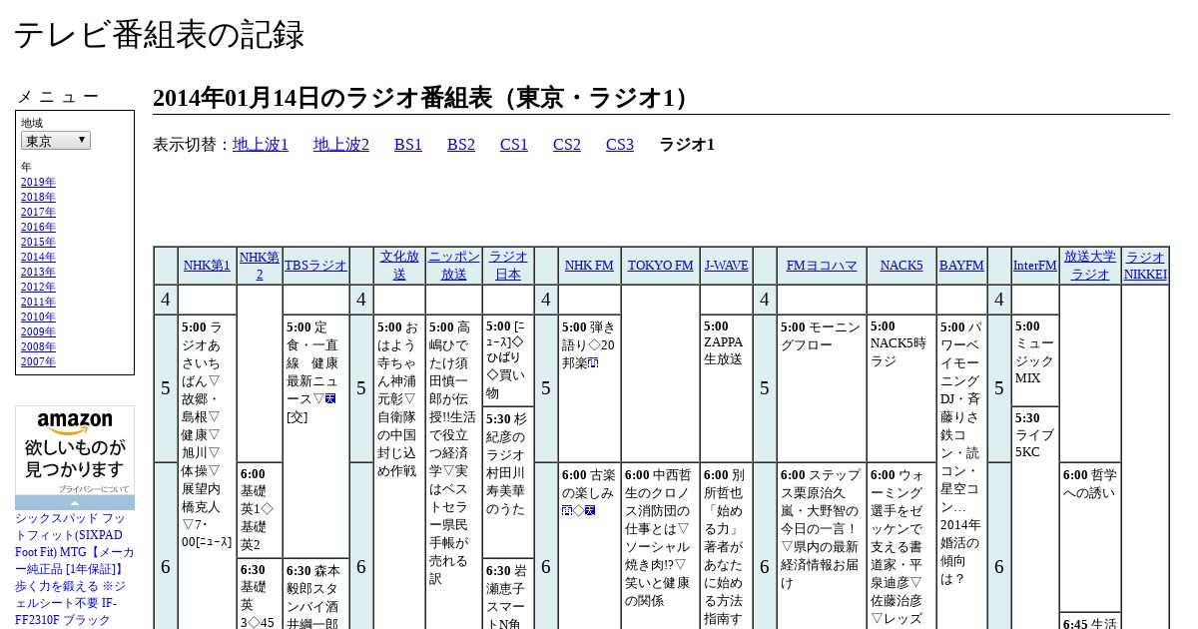Open FMヨコハマ station header link
The height and width of the screenshot is (629, 1198).
tap(822, 266)
